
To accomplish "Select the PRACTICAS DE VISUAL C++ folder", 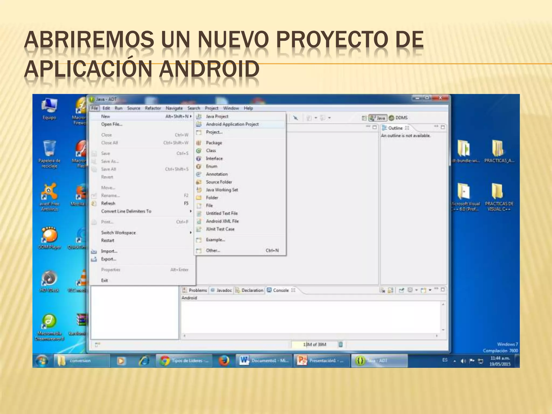I will coord(499,197).
